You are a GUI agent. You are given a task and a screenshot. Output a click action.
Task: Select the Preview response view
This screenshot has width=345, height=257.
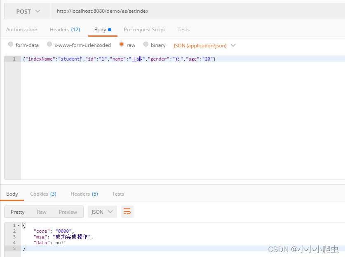pos(68,212)
